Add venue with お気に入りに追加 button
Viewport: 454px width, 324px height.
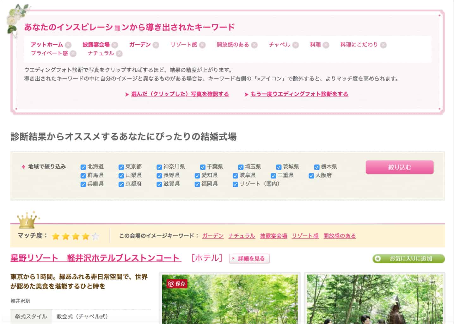pyautogui.click(x=408, y=259)
